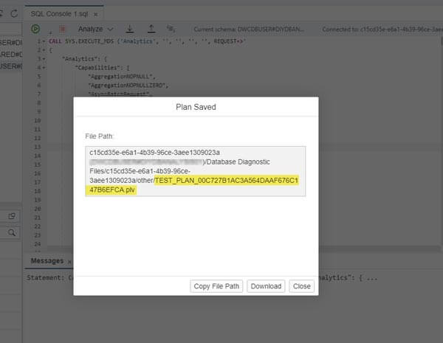The height and width of the screenshot is (343, 443).
Task: Close the Messages tab
Action: point(69,262)
